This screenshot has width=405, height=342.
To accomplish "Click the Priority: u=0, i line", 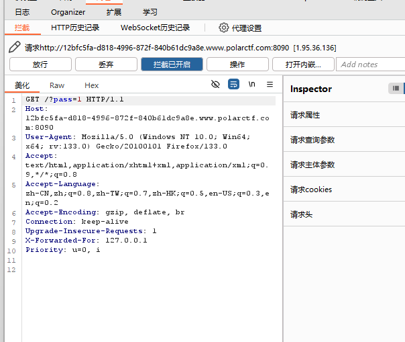I will click(x=63, y=250).
